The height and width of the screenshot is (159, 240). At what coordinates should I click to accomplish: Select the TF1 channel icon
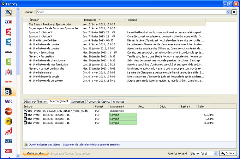point(9,22)
